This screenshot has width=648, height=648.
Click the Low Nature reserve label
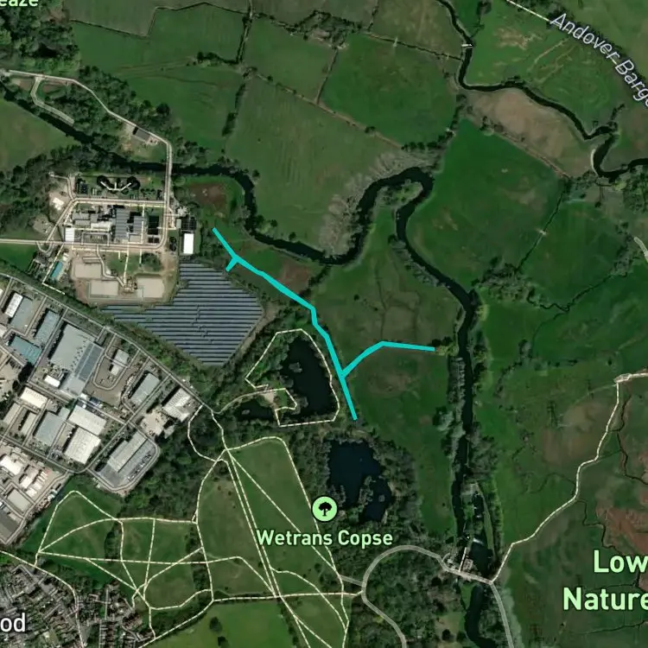(x=606, y=581)
